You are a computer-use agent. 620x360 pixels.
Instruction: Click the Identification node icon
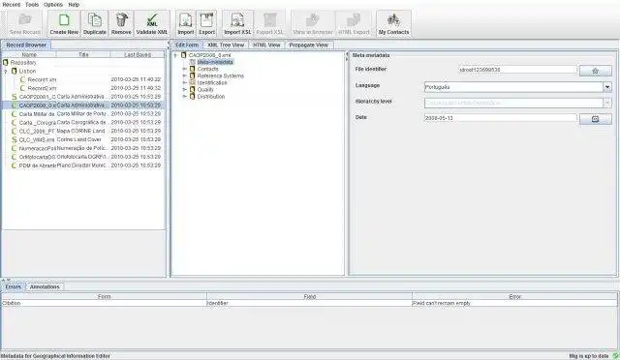(x=193, y=82)
